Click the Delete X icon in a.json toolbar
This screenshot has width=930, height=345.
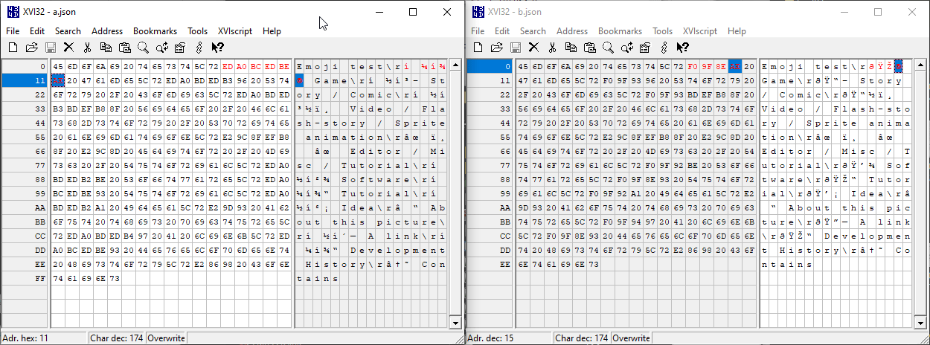[68, 48]
